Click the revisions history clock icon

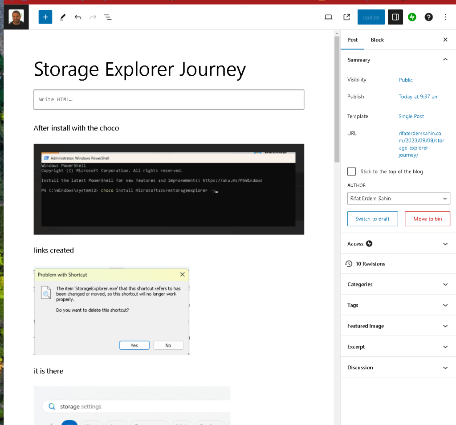click(x=349, y=264)
